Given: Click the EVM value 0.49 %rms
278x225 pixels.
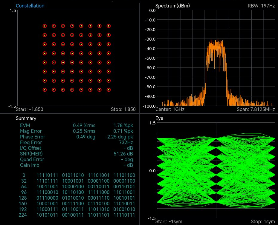Looking at the screenshot, I should [84, 125].
